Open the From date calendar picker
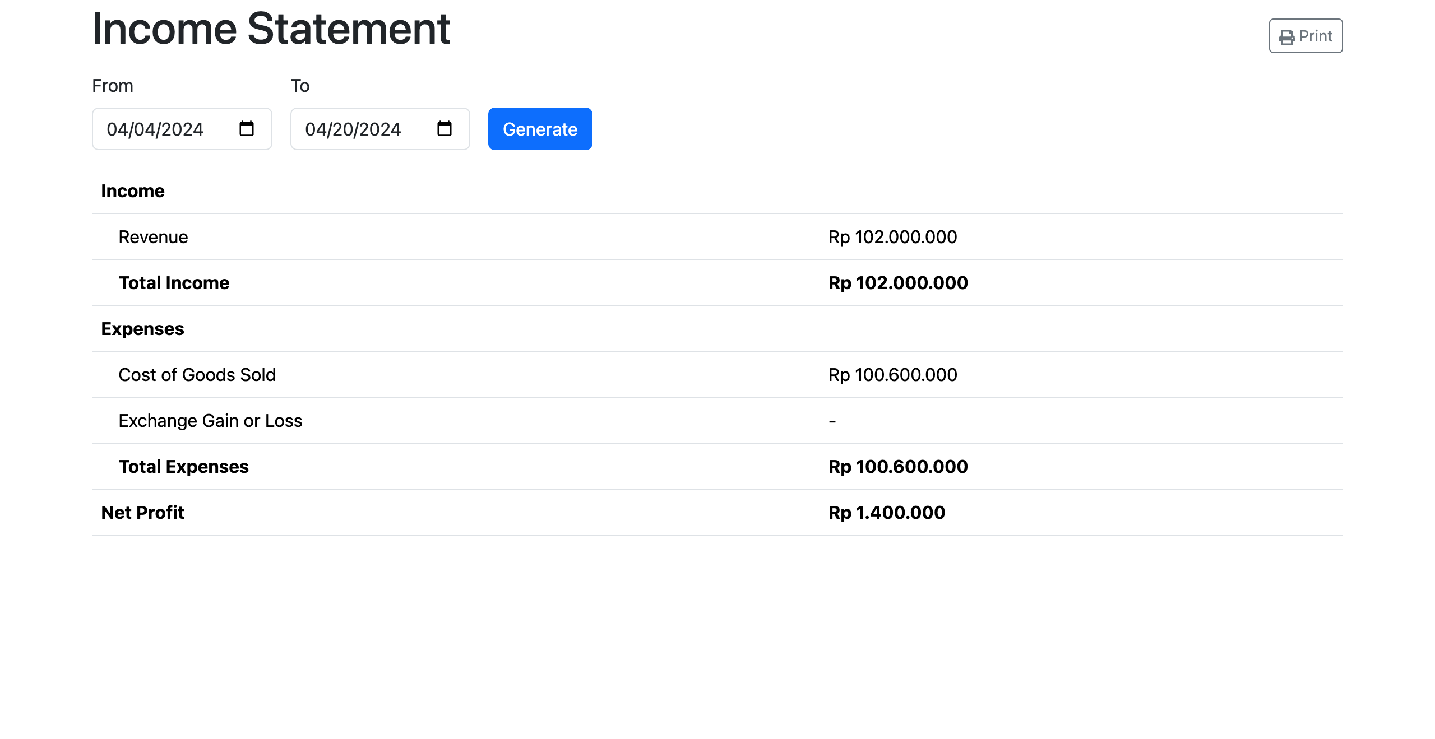Screen dimensions: 1435x739 [247, 129]
